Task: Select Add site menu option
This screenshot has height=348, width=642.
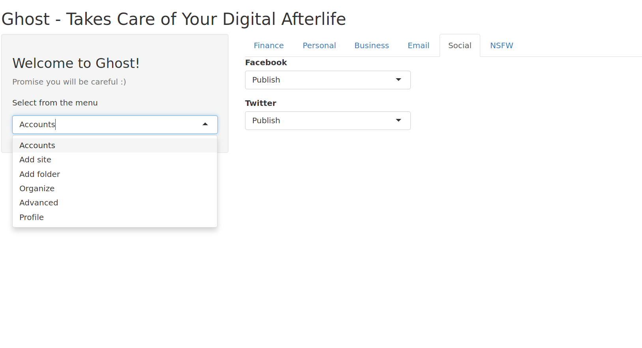Action: click(x=36, y=160)
